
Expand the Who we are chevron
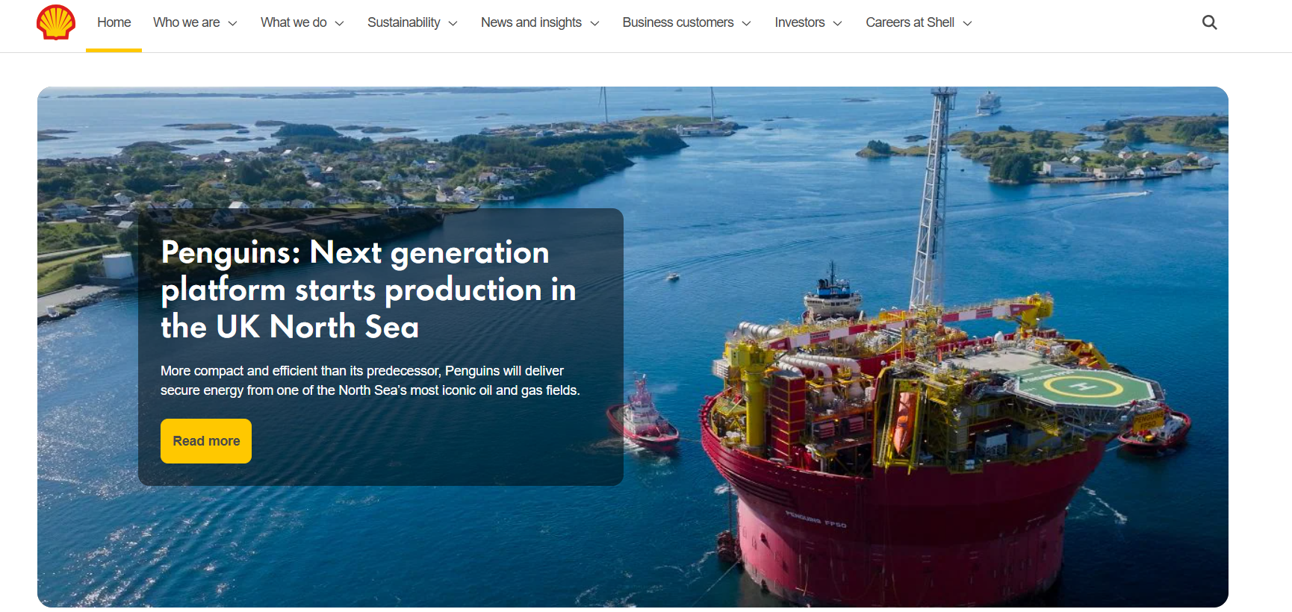point(232,23)
